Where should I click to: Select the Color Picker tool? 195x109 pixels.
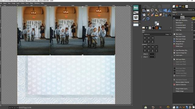point(144,19)
